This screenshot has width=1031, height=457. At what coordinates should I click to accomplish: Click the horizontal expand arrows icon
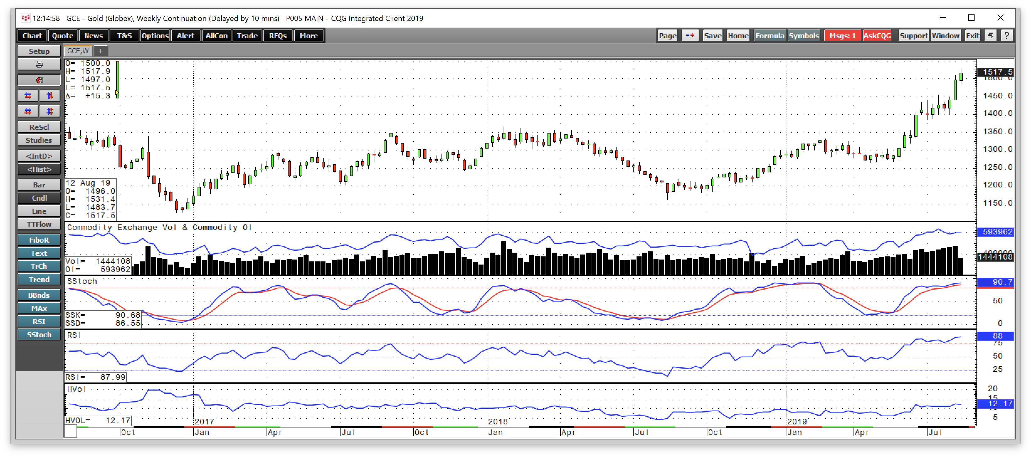click(28, 111)
